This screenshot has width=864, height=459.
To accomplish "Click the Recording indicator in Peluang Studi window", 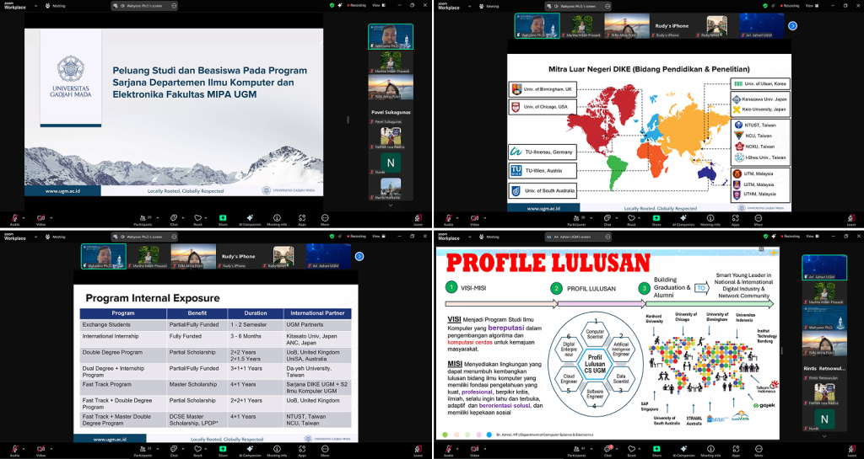I will 356,6.
